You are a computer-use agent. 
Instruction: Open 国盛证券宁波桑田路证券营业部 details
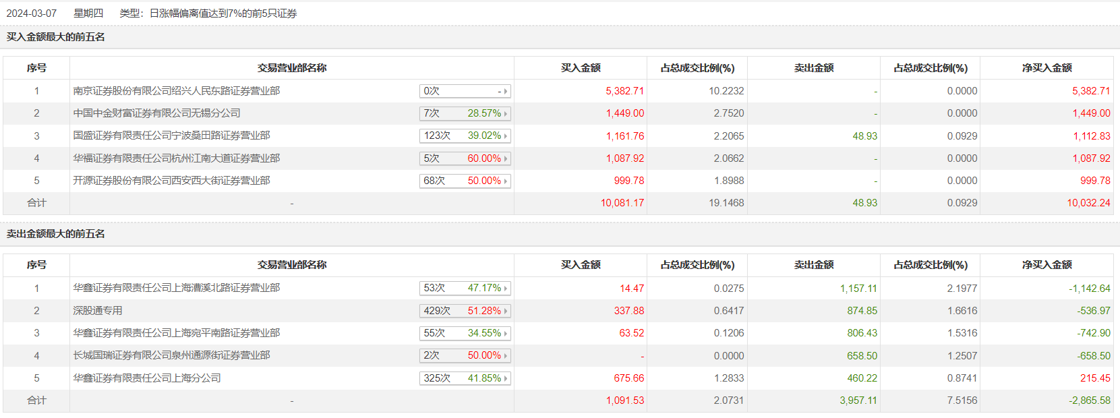tap(171, 136)
